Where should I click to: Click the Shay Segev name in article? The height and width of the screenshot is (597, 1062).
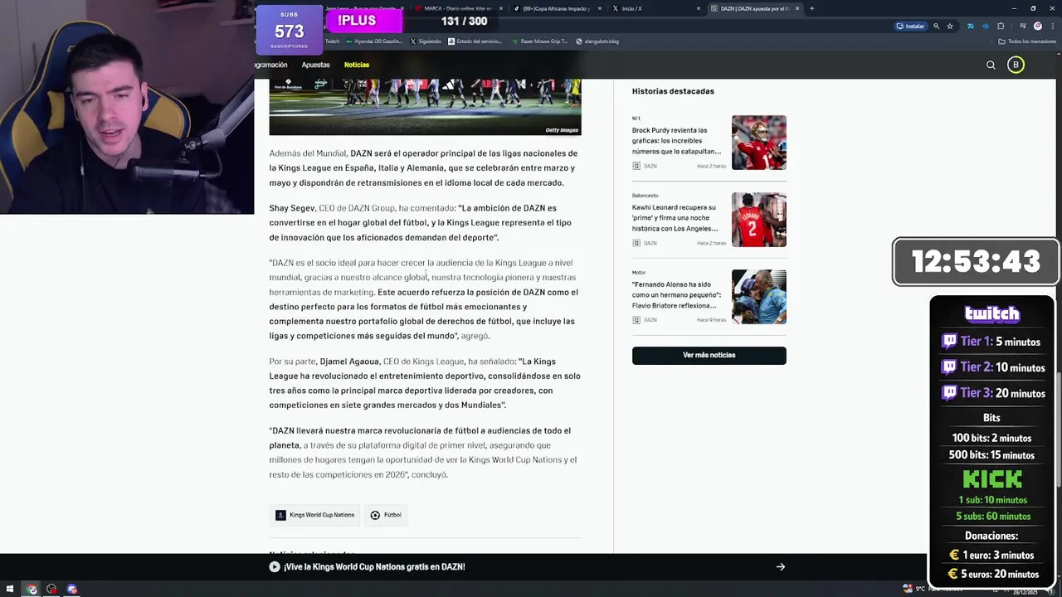point(292,208)
